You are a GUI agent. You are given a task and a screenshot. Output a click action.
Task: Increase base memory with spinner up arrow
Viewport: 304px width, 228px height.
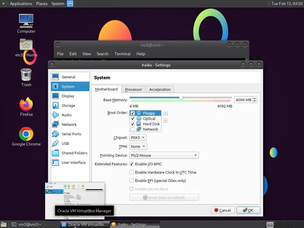coord(255,98)
